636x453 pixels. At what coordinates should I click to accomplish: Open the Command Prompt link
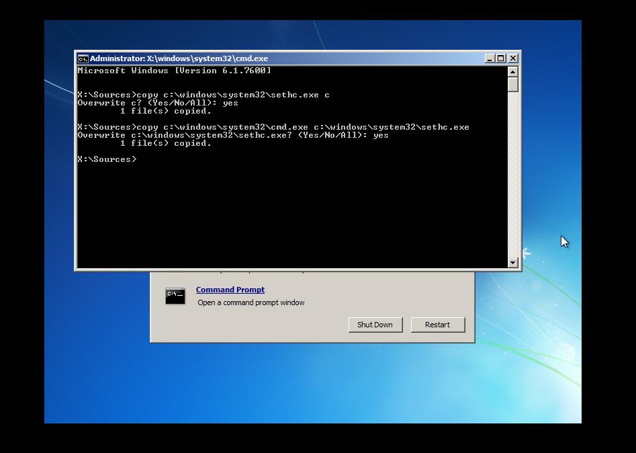click(230, 290)
